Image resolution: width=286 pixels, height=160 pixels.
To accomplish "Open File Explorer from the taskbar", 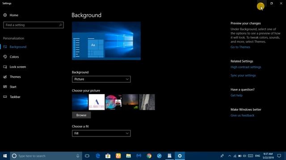I will pyautogui.click(x=128, y=156).
